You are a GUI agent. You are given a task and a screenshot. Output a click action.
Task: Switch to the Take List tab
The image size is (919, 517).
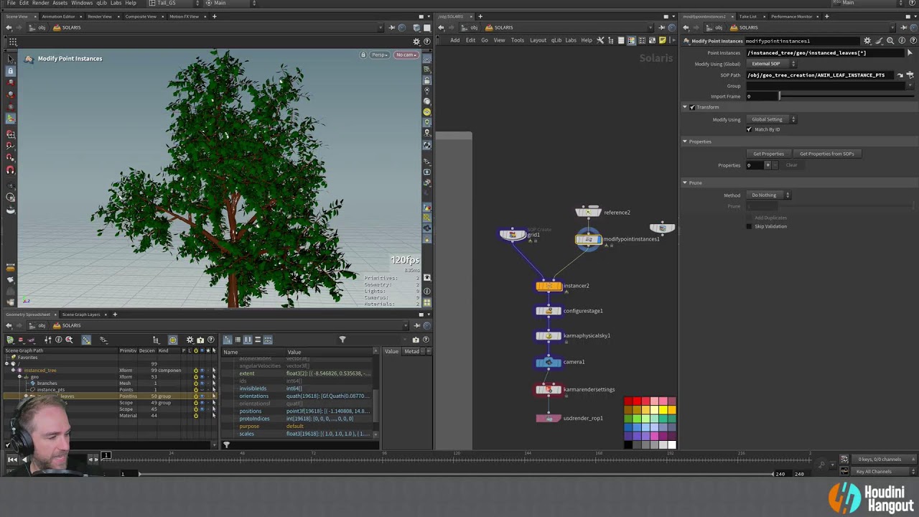[x=747, y=16]
